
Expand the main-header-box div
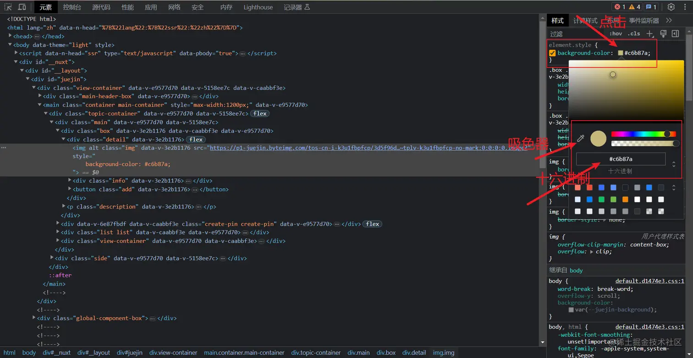40,96
